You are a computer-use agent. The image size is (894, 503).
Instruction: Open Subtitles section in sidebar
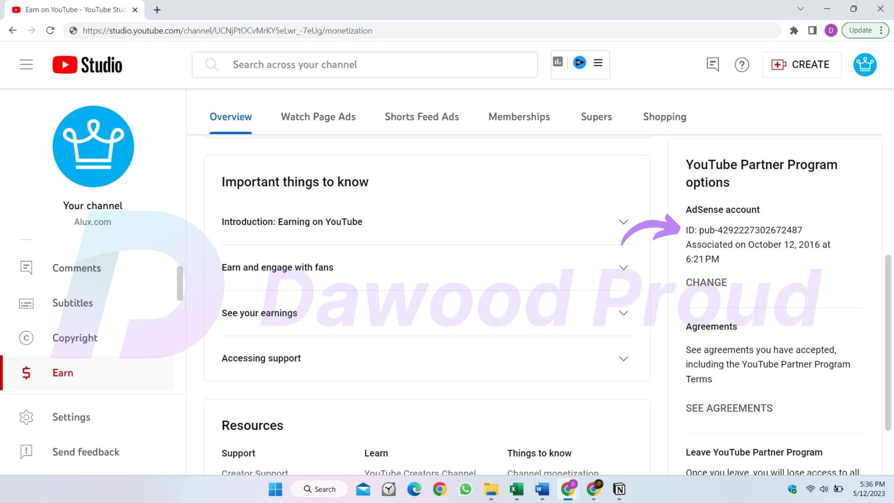[x=72, y=303]
